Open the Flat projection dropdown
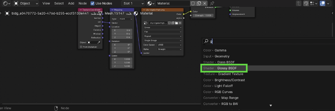 tap(163, 32)
